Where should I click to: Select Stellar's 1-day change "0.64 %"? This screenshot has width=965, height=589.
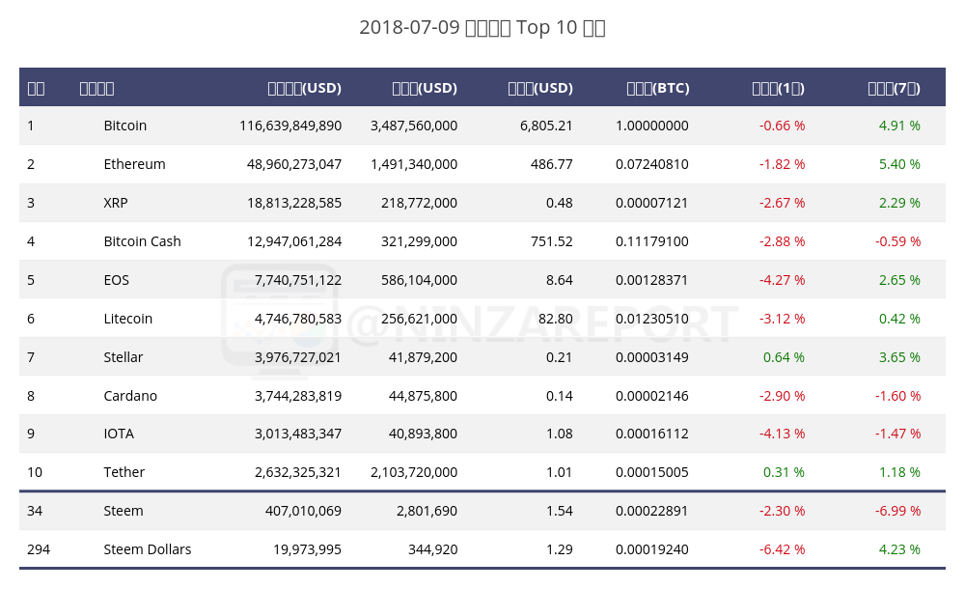point(784,357)
